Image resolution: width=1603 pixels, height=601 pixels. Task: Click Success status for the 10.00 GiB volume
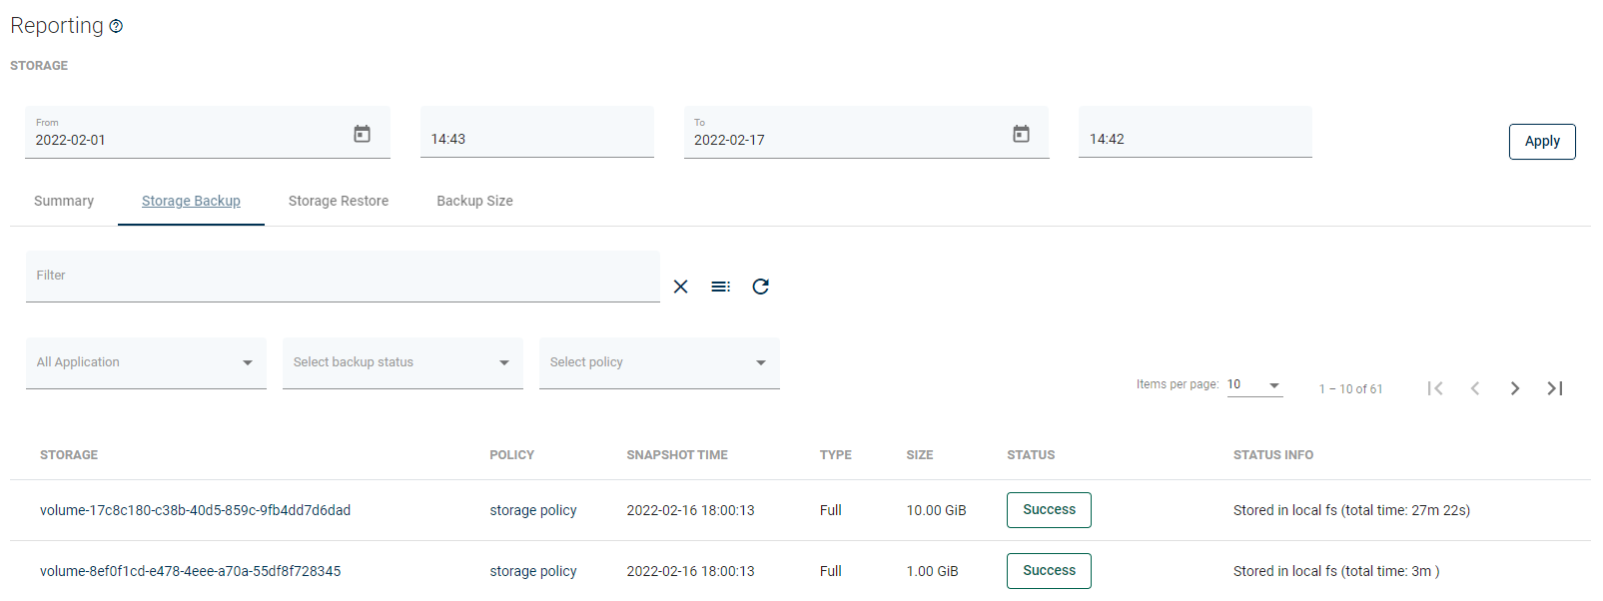pos(1049,510)
